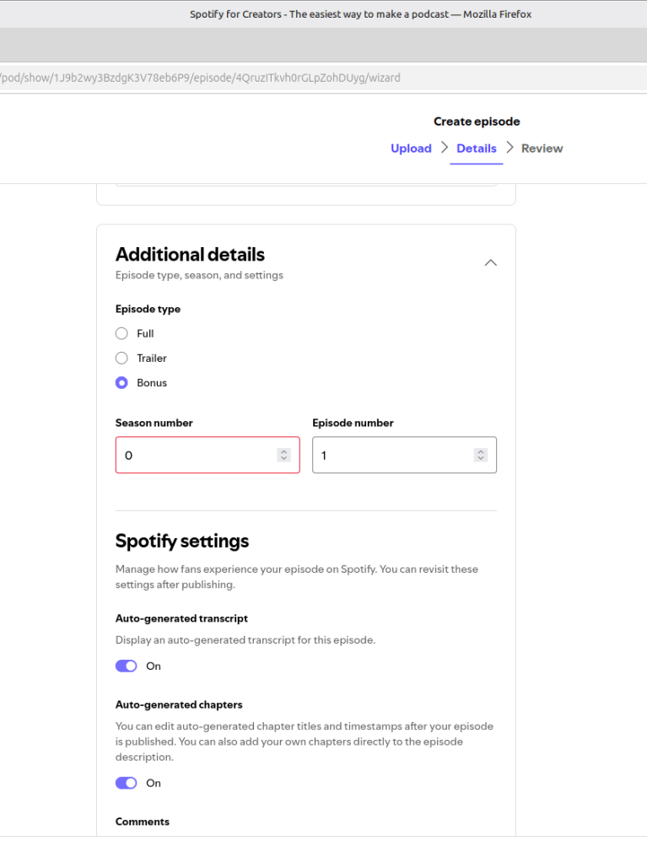Go back to the Upload step
This screenshot has height=863, width=647.
tap(411, 148)
